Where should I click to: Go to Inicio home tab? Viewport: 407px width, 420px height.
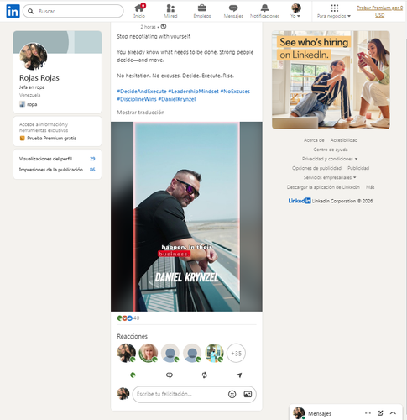pyautogui.click(x=139, y=11)
